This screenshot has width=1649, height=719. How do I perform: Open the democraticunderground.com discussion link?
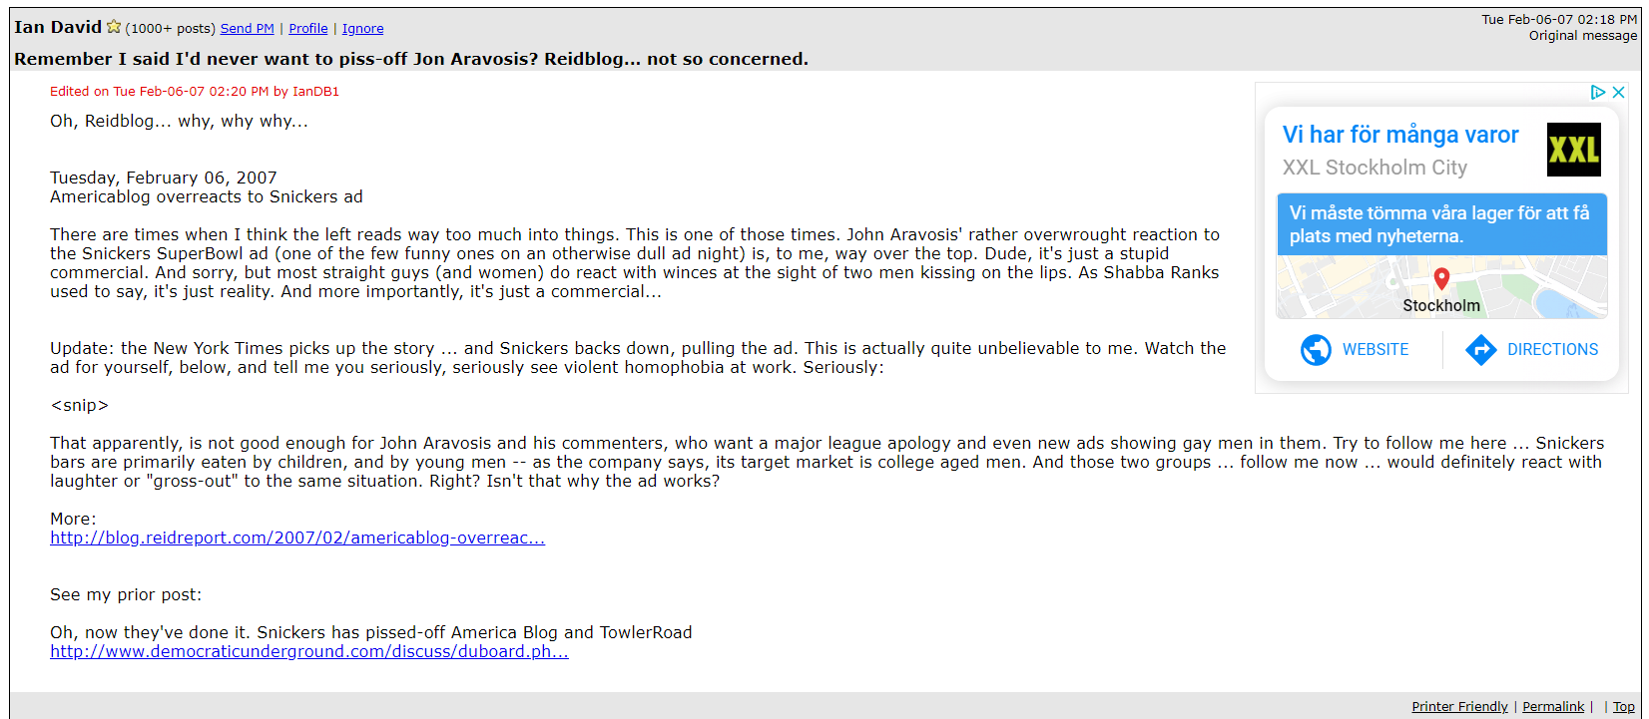[309, 652]
